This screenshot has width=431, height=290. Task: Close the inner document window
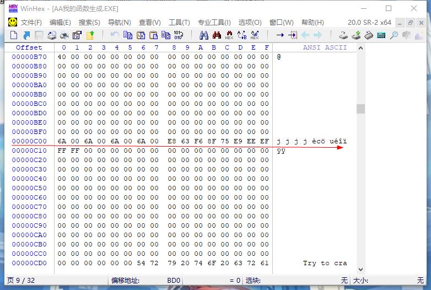(421, 23)
